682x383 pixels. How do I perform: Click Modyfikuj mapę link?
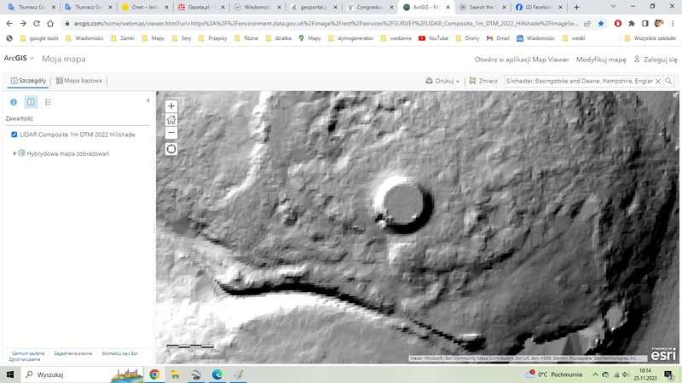coord(601,60)
